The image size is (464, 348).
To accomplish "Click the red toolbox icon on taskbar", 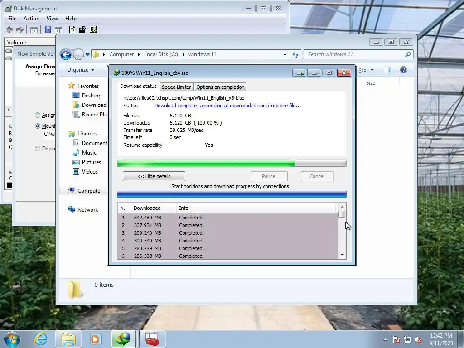I will click(152, 339).
